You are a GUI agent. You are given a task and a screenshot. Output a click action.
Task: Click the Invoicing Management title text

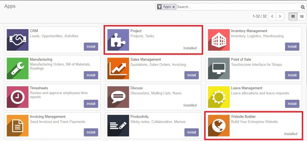coord(48,117)
